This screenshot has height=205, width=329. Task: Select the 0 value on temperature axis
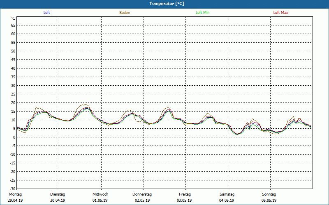tap(14, 137)
